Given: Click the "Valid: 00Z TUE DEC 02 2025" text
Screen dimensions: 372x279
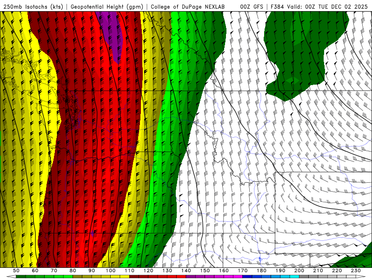Looking at the screenshot, I should point(327,7).
